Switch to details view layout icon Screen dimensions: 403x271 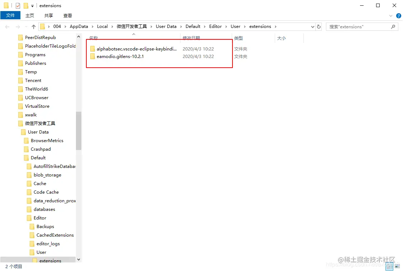tap(390, 266)
